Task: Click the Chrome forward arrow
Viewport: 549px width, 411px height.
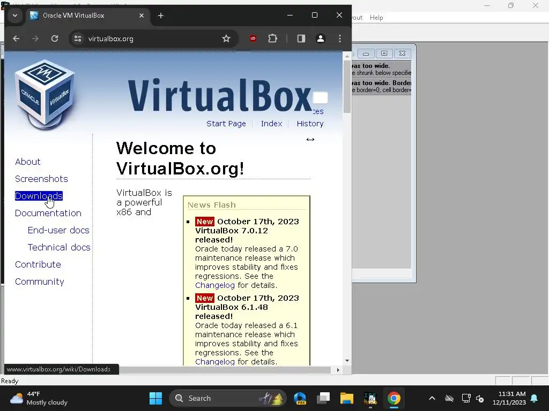Action: point(35,39)
